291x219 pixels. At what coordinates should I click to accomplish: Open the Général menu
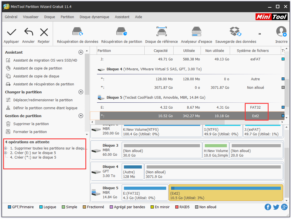point(11,17)
